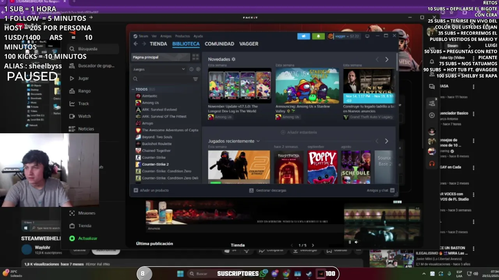
Task: Open the Steam taskbar icon
Action: click(309, 274)
